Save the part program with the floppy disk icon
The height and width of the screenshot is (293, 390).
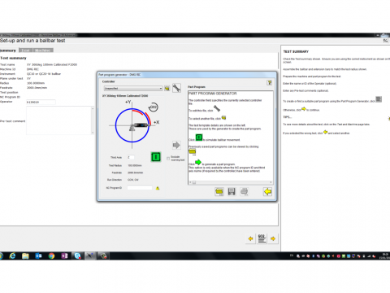click(x=232, y=192)
